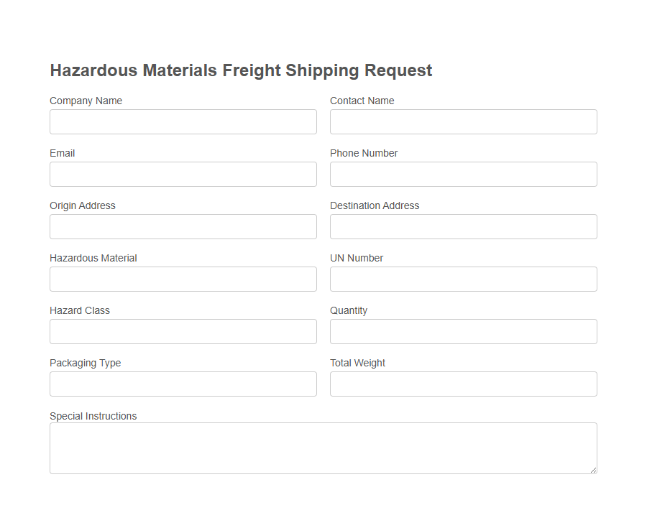Click the UN Number field

[x=463, y=279]
